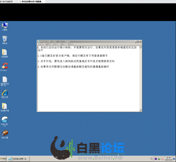Open the 查看 View menu in Notepad
Viewport: 176px width, 162px height.
coord(63,44)
